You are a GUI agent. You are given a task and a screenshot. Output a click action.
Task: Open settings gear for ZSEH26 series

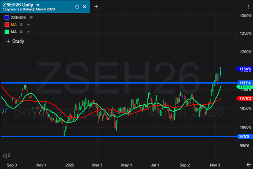(31, 17)
